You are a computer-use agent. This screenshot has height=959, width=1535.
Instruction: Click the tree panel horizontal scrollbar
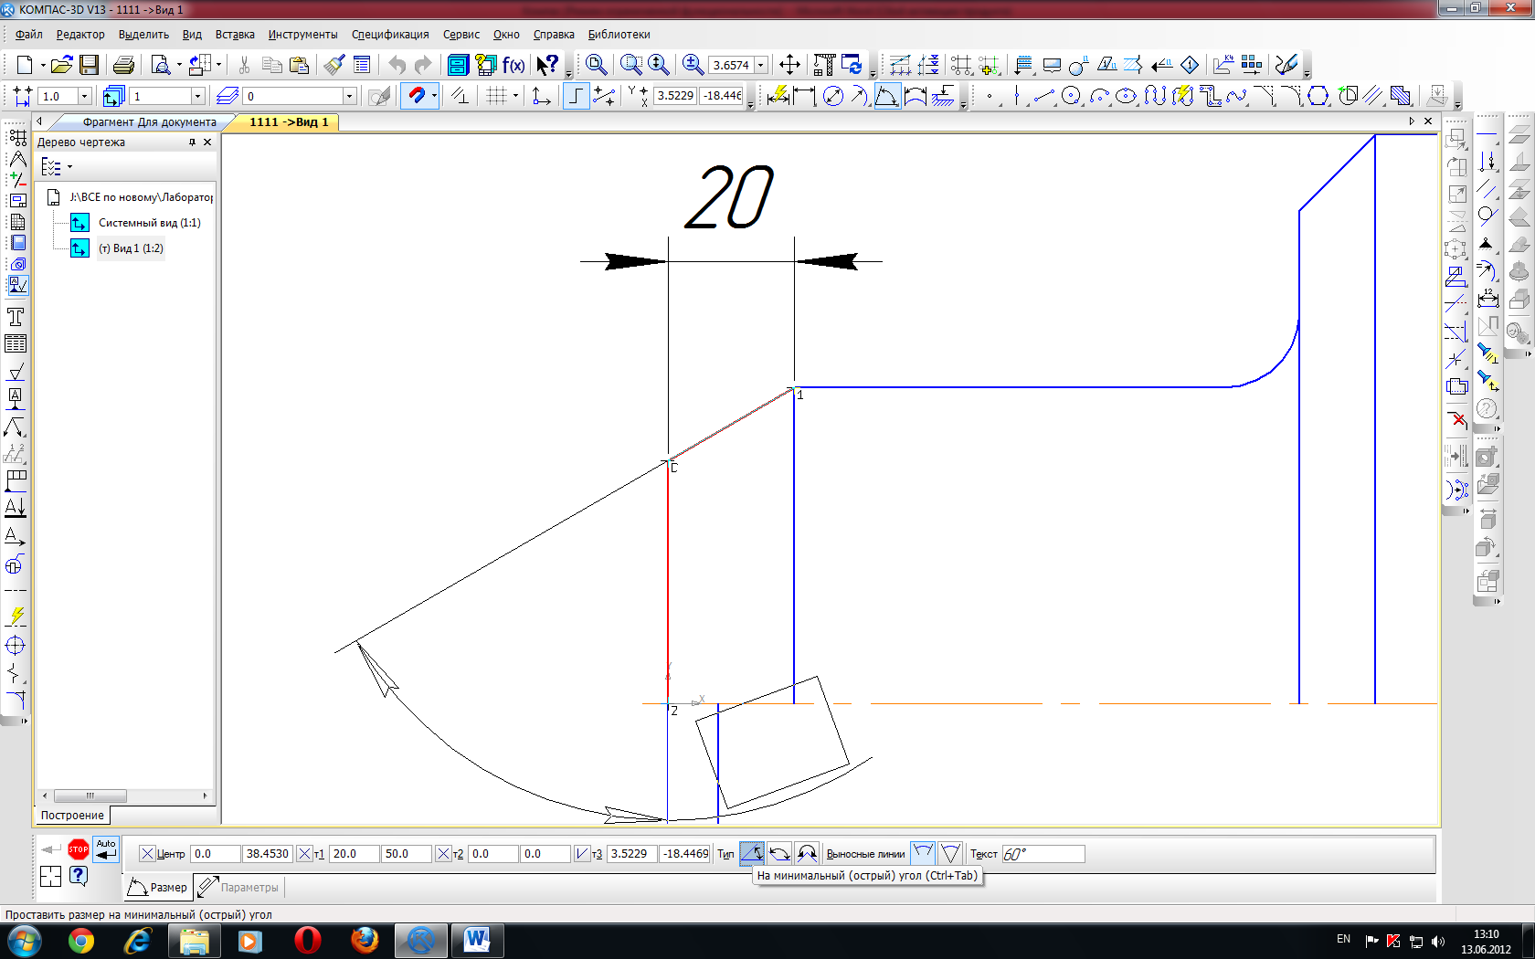[126, 796]
